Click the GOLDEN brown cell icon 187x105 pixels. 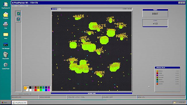[x=157, y=77]
